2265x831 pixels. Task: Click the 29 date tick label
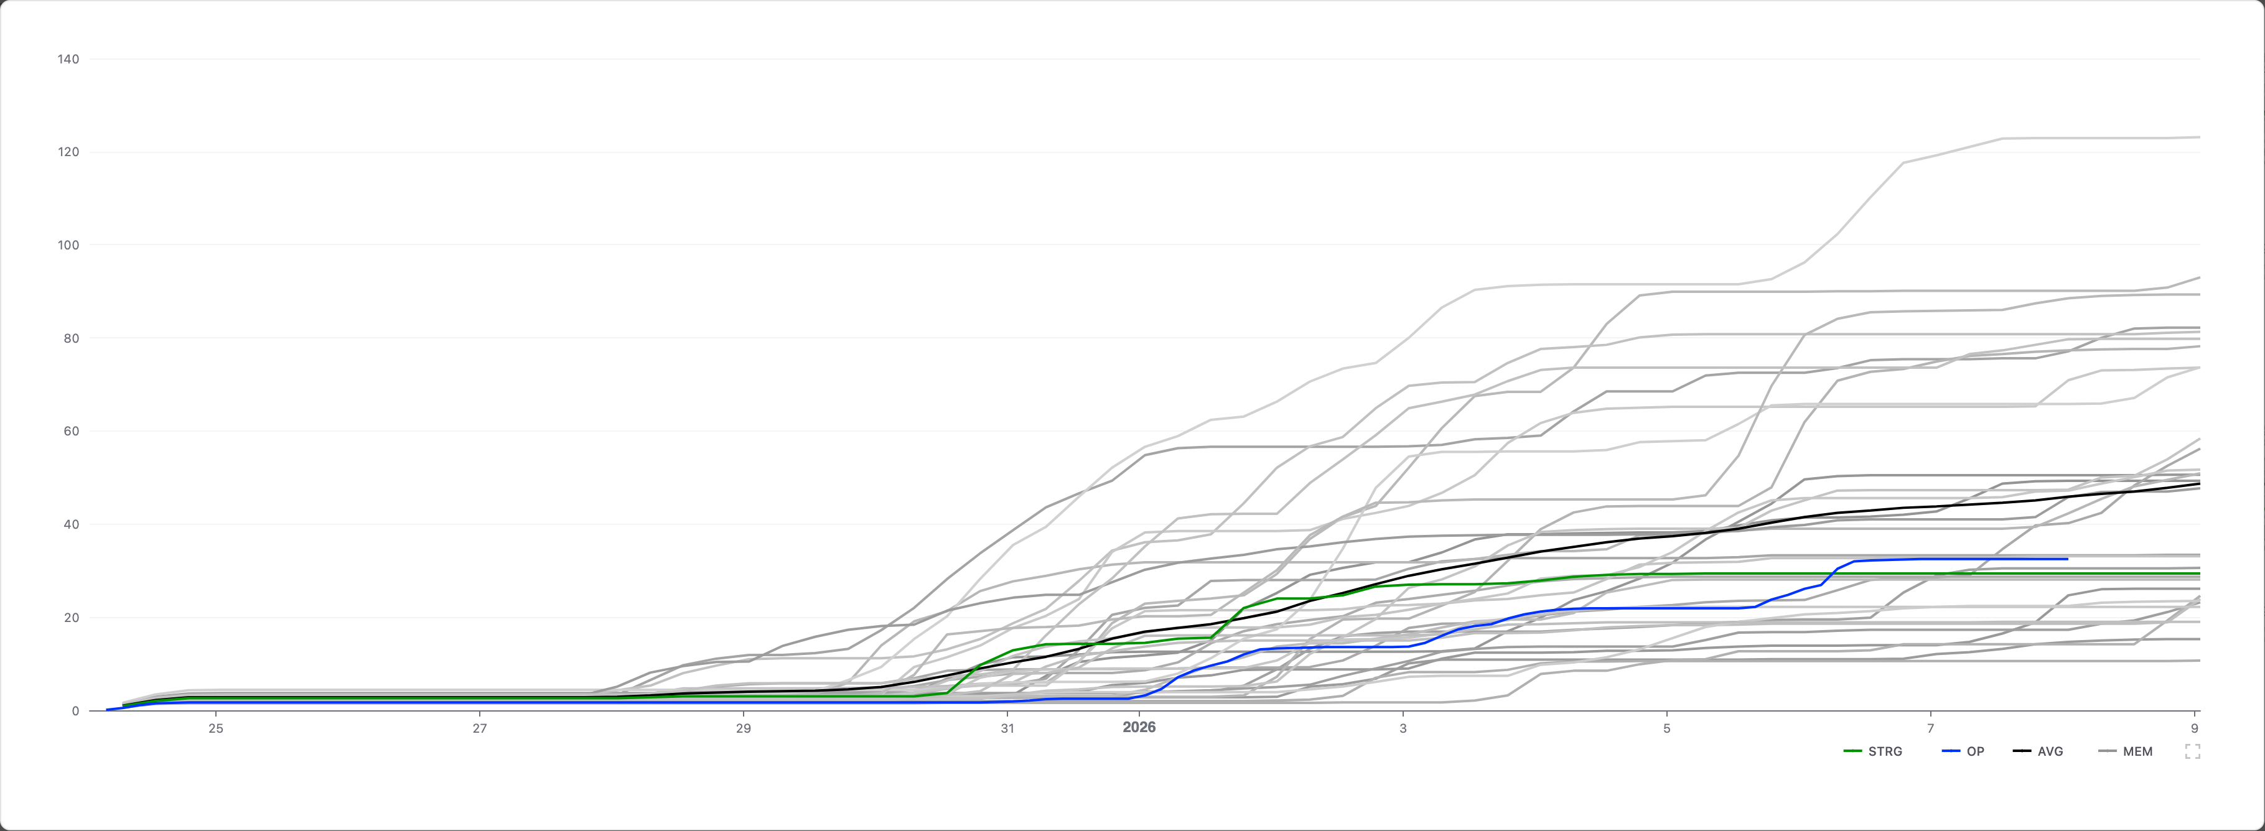click(743, 728)
